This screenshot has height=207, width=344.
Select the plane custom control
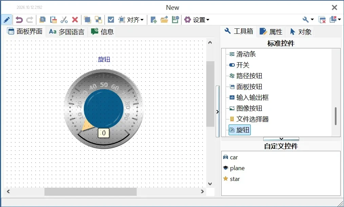click(234, 168)
